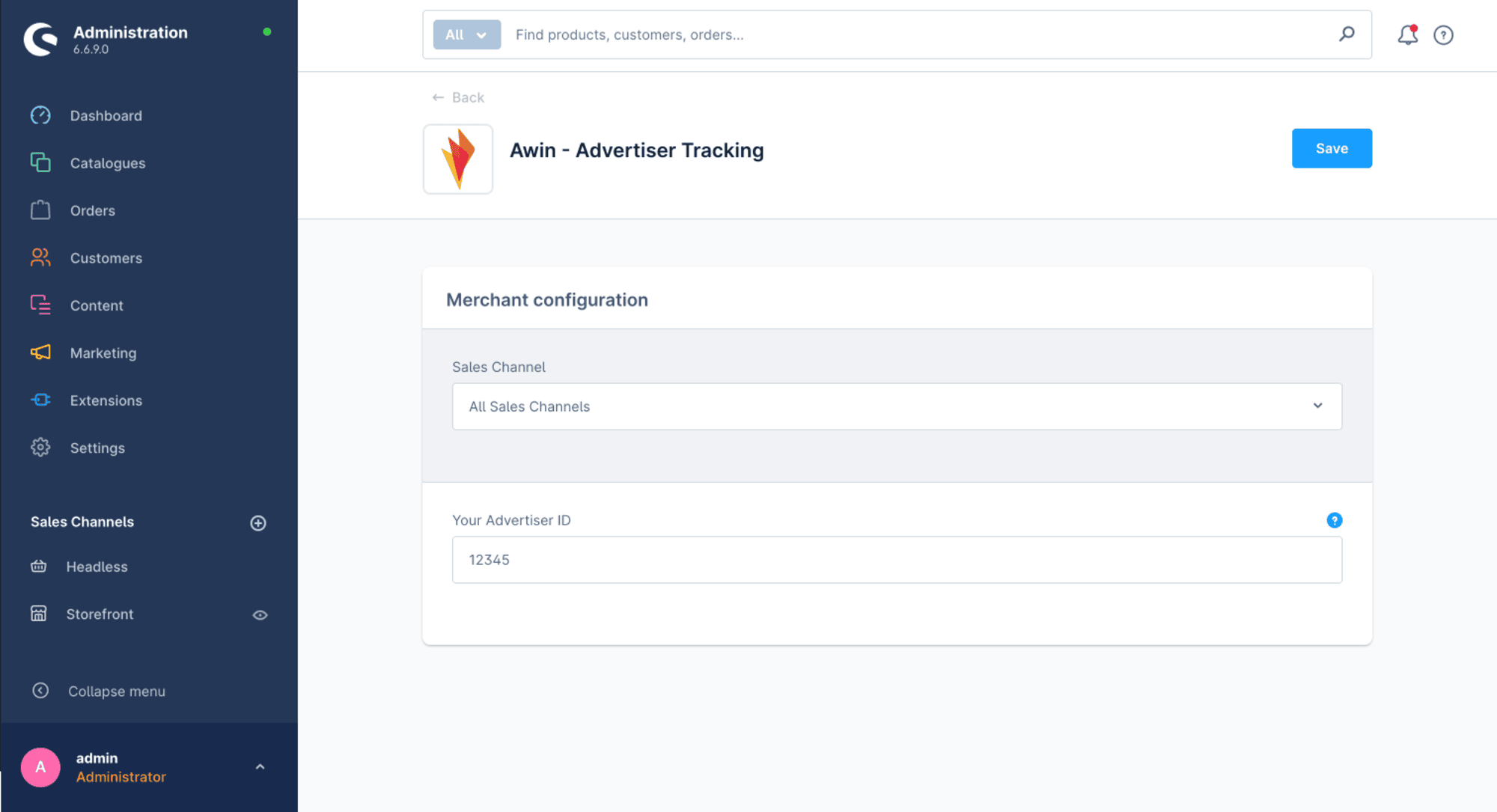Click the Customers people icon
The image size is (1497, 812).
tap(40, 257)
